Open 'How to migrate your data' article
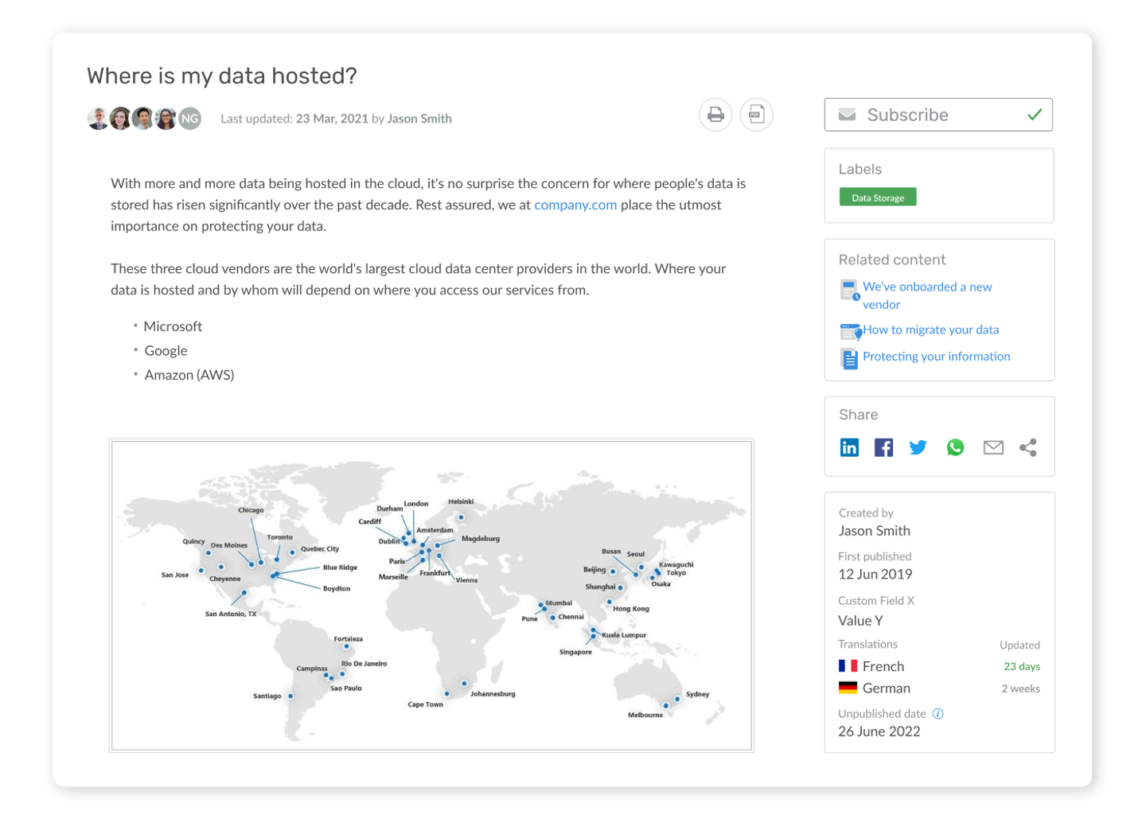This screenshot has height=819, width=1146. click(x=931, y=330)
